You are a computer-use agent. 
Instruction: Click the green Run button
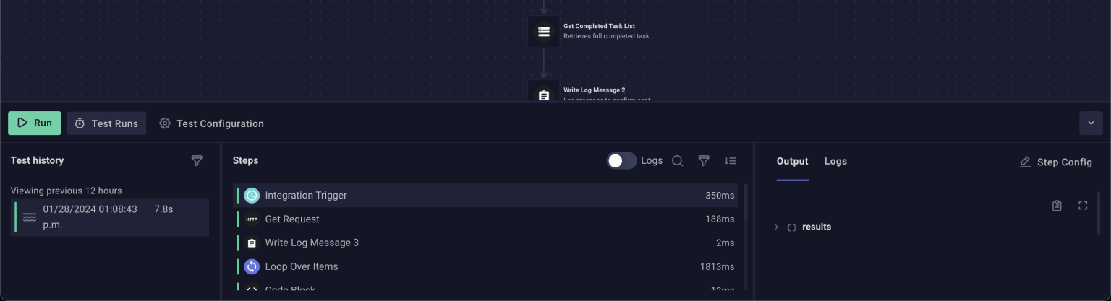35,123
